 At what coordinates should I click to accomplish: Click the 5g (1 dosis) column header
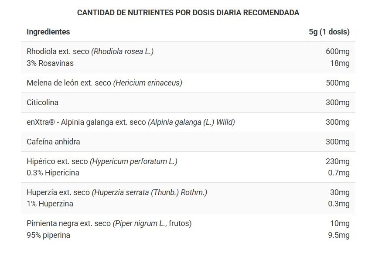pos(329,32)
